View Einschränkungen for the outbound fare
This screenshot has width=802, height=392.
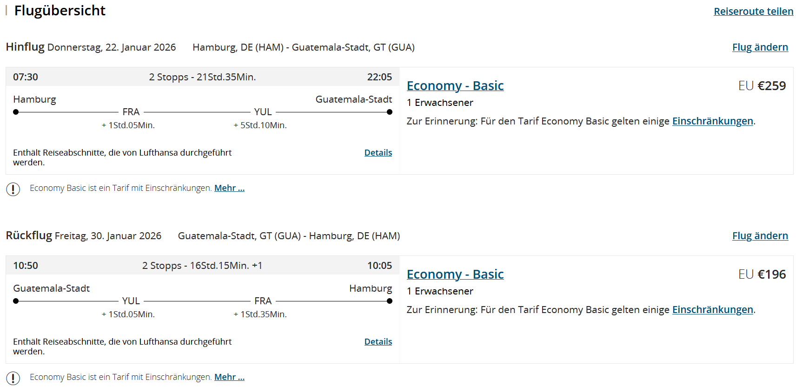(712, 121)
